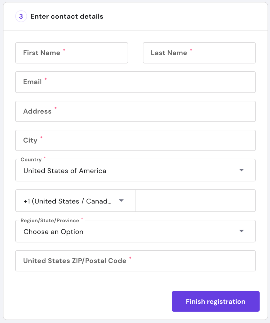The width and height of the screenshot is (270, 323).
Task: Click the step 3 number circle
Action: [x=21, y=17]
